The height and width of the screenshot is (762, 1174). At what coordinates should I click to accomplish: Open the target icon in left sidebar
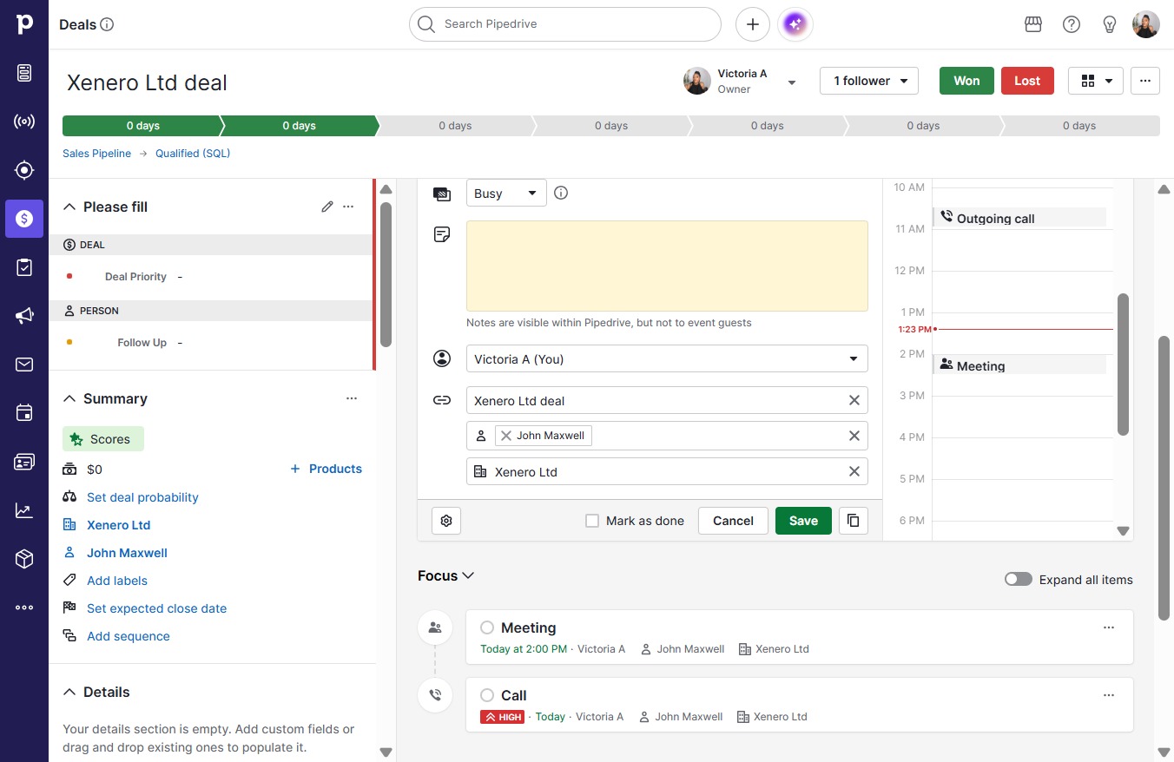(x=24, y=170)
